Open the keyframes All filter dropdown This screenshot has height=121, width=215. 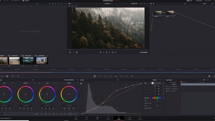coord(204,80)
